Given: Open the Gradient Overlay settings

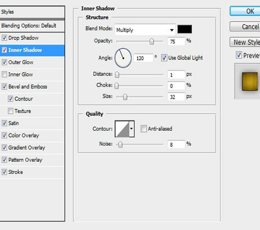Looking at the screenshot, I should [27, 148].
